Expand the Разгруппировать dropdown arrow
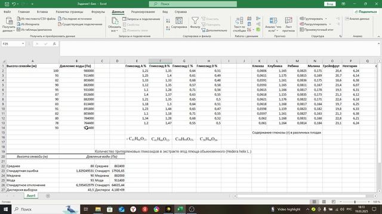The image size is (382, 214). 330,24
